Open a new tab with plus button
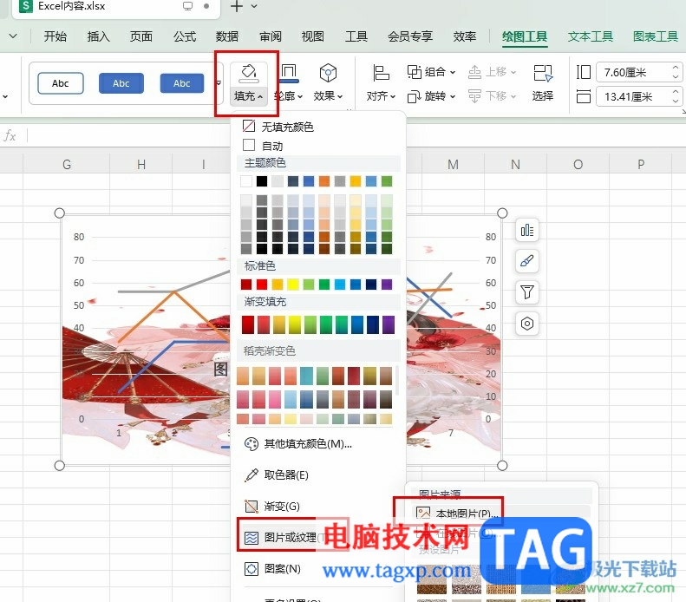The image size is (686, 602). pos(236,6)
